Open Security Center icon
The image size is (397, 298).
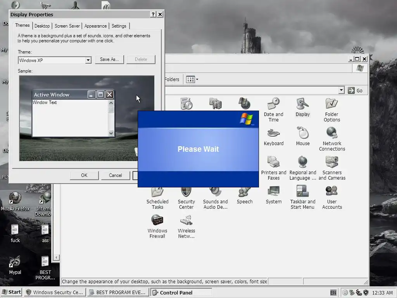tap(186, 199)
